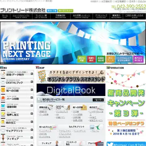
Task: Click the フィギュア tile in service list
Action: click(x=50, y=143)
